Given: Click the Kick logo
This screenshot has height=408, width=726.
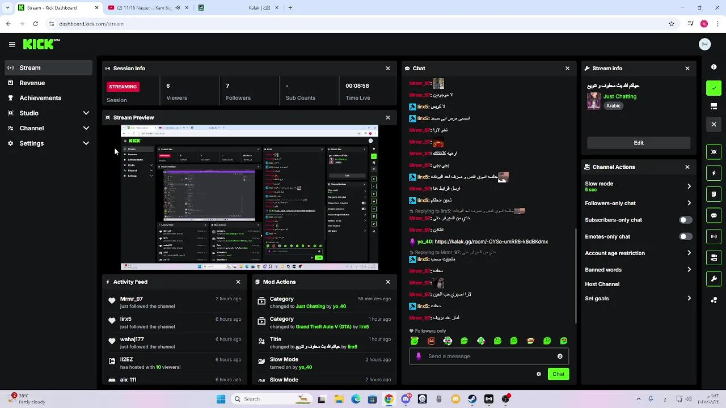Looking at the screenshot, I should (x=41, y=44).
